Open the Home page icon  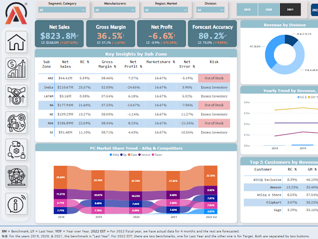click(x=16, y=42)
